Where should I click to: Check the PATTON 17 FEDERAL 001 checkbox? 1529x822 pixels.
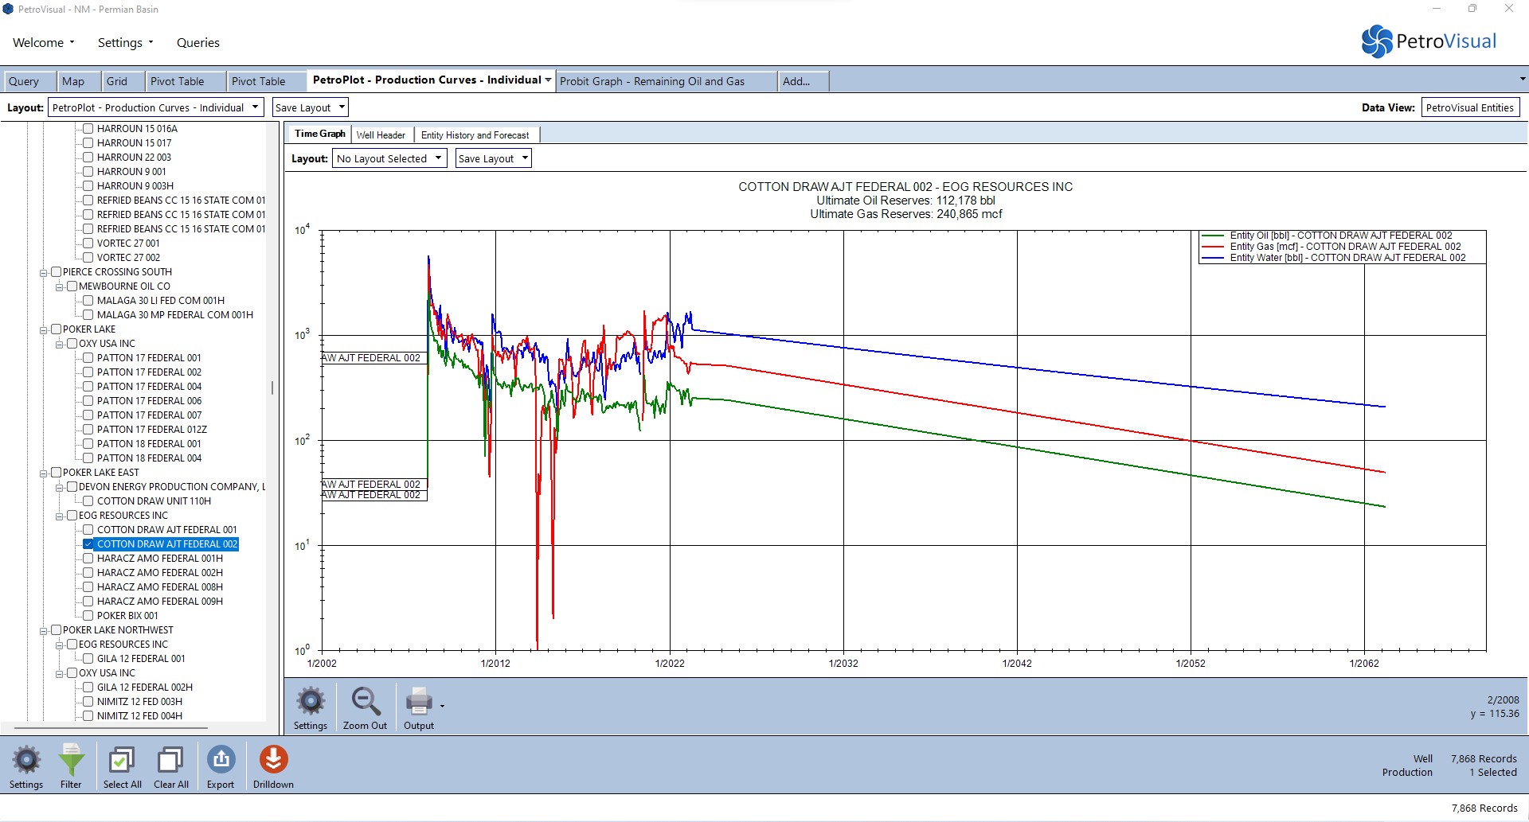[x=88, y=358]
